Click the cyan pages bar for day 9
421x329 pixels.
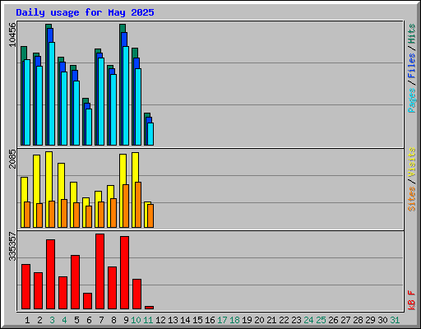point(126,95)
